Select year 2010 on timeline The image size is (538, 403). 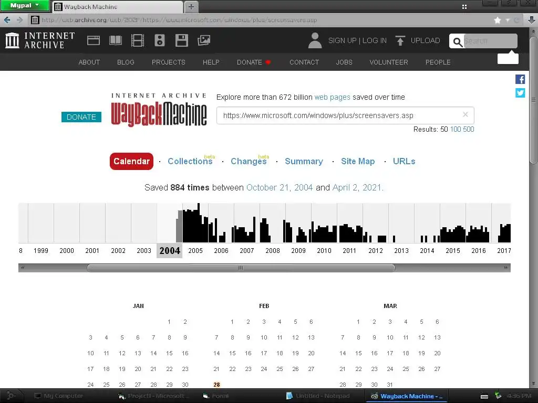click(x=324, y=250)
